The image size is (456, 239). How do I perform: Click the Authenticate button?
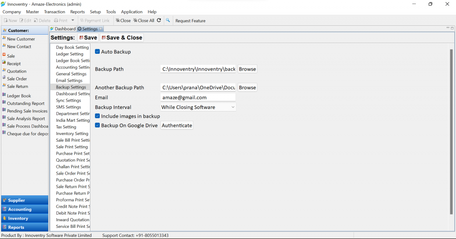point(177,125)
